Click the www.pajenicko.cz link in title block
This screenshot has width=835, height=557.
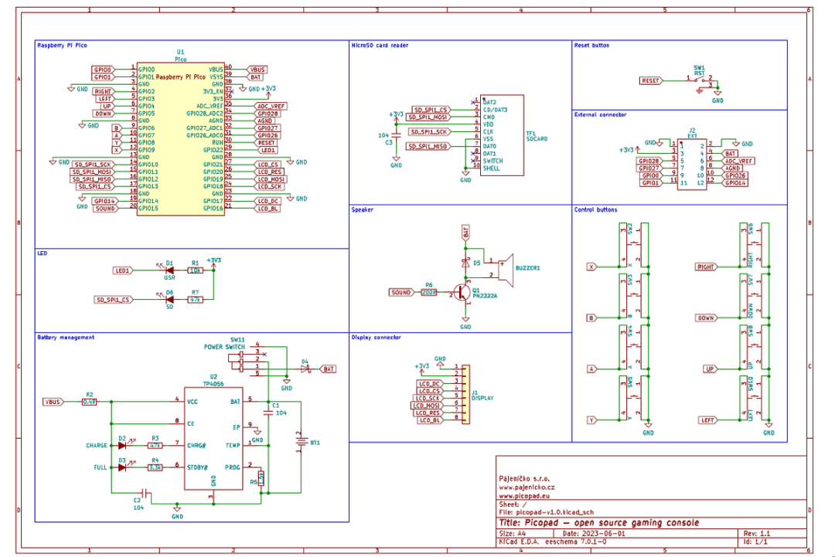click(527, 487)
